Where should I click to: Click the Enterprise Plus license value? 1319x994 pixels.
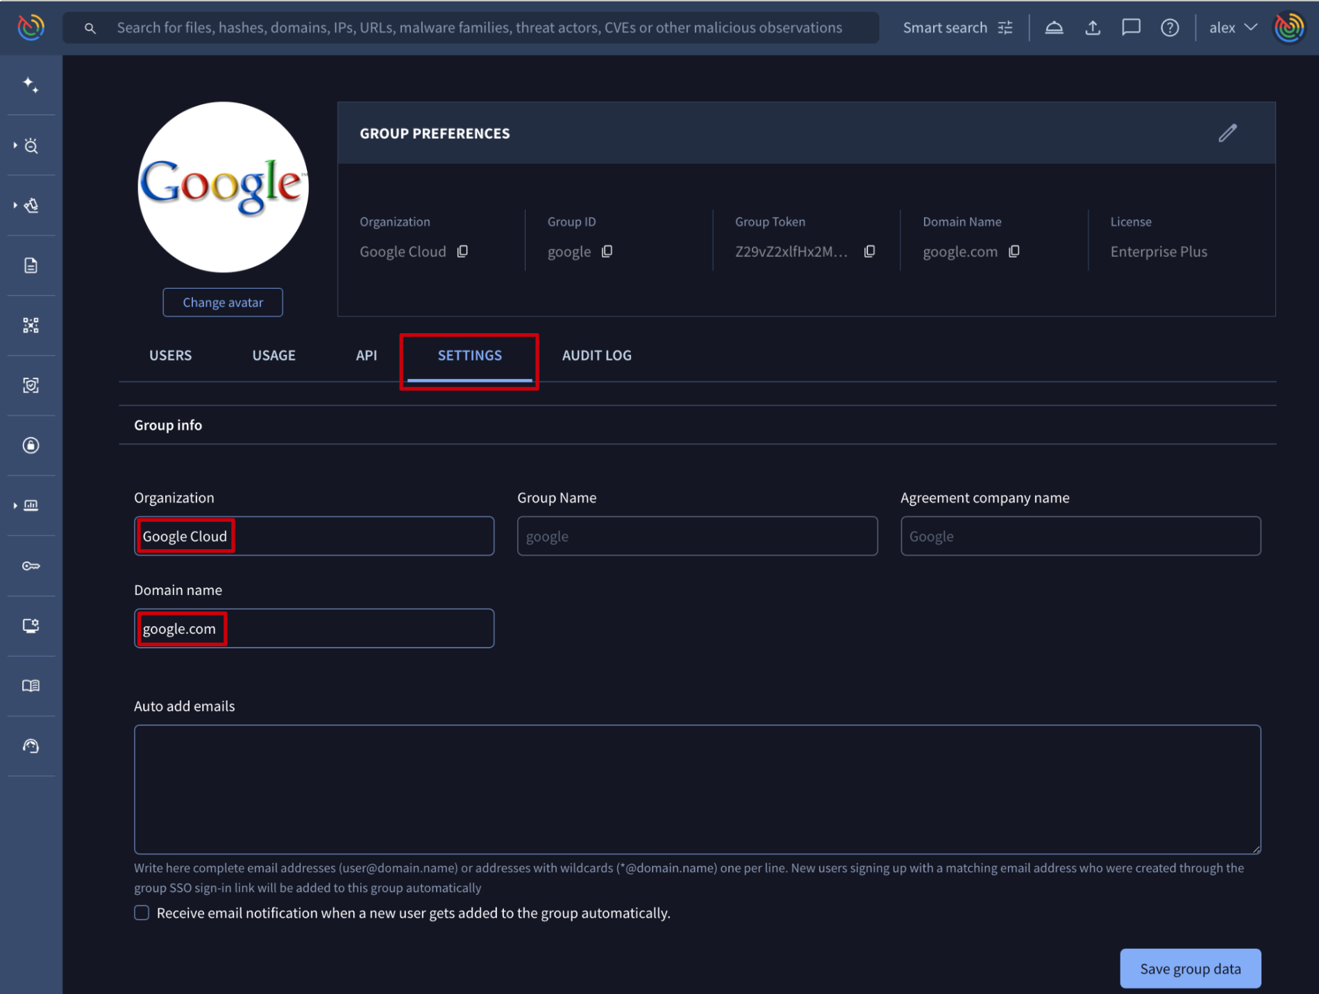click(x=1159, y=251)
